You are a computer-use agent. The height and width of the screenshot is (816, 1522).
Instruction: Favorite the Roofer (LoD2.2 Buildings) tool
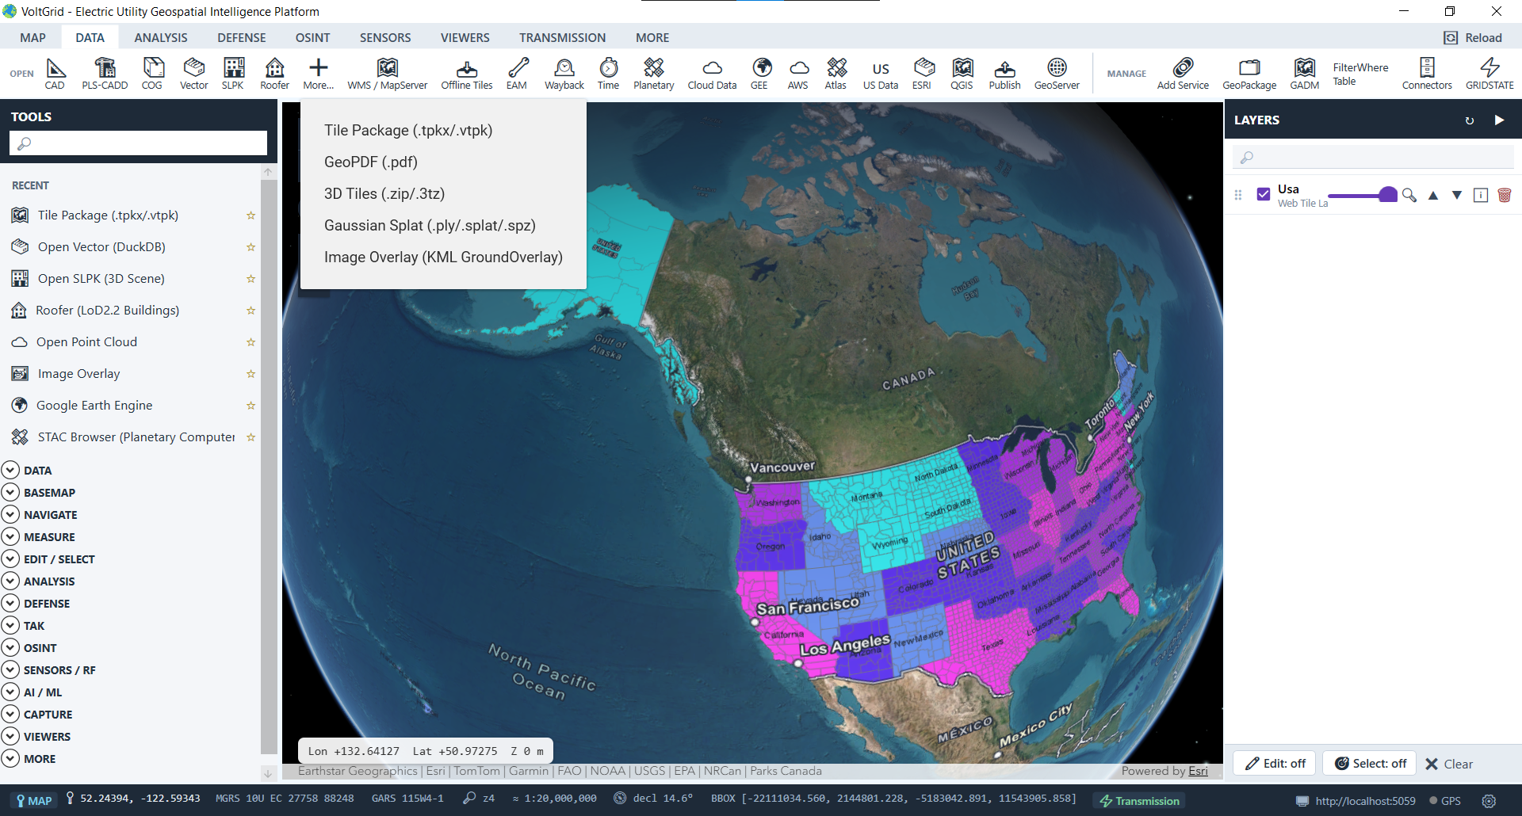tap(250, 311)
